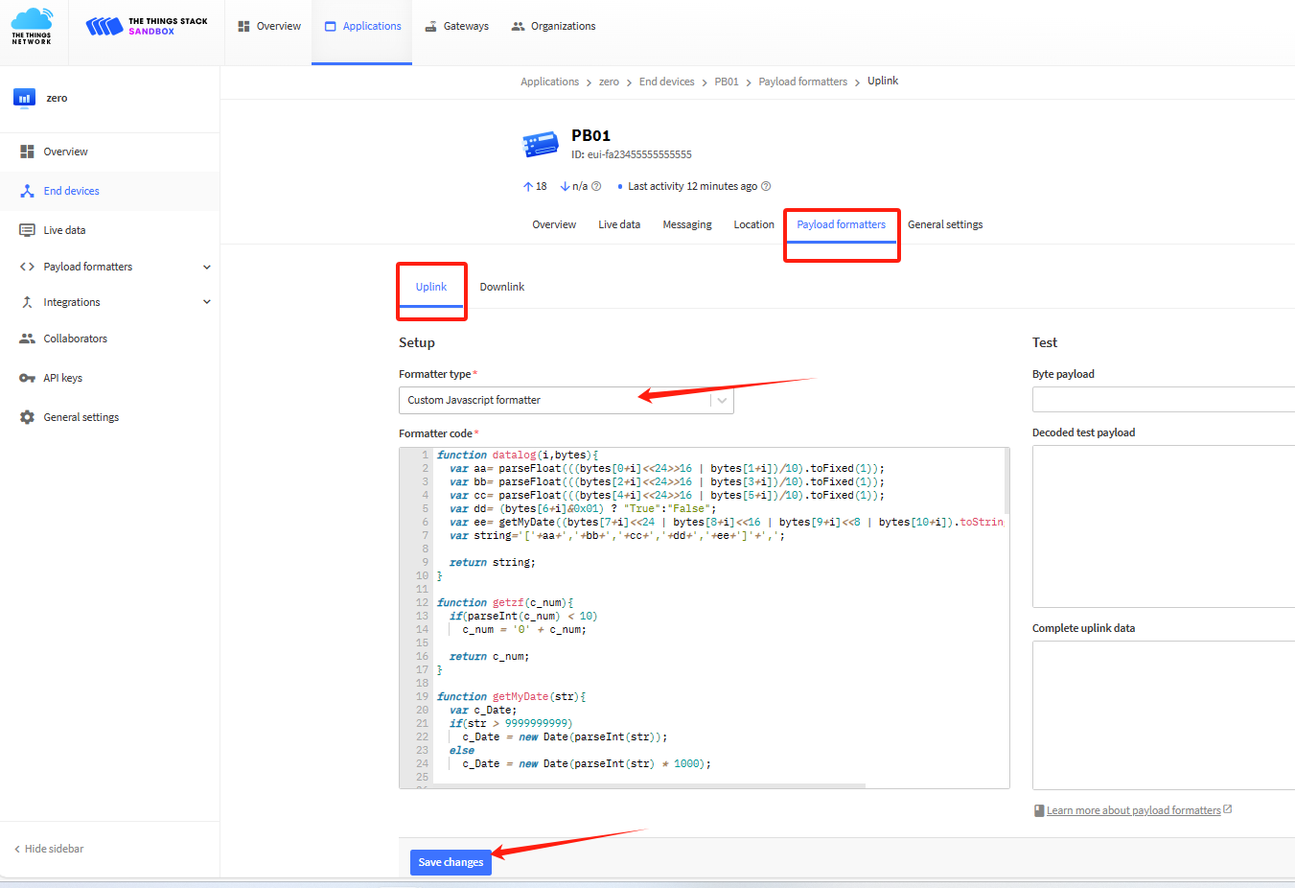
Task: Go to End devices in the breadcrumb
Action: point(667,82)
